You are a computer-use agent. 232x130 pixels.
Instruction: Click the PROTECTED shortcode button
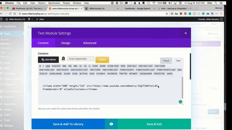pos(159,74)
